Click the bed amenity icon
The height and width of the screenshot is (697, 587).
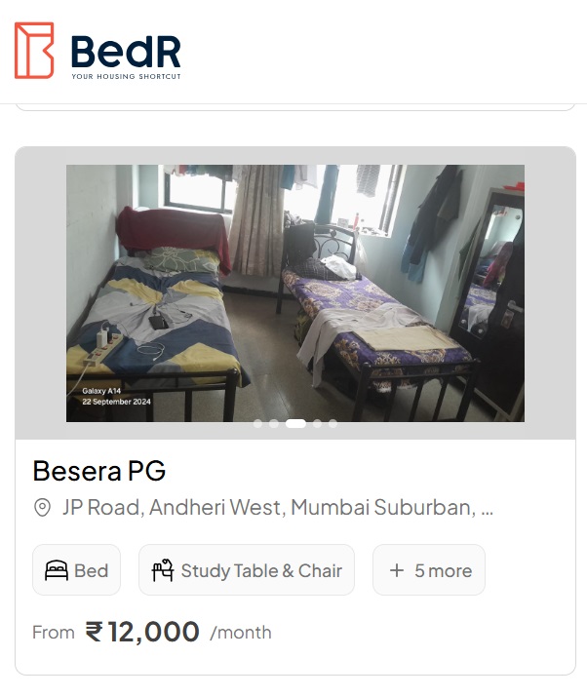(x=57, y=570)
